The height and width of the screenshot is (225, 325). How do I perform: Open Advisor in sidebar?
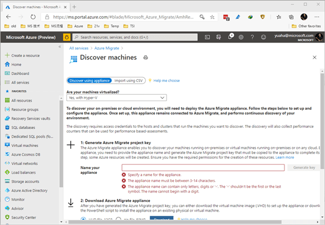tap(15, 208)
